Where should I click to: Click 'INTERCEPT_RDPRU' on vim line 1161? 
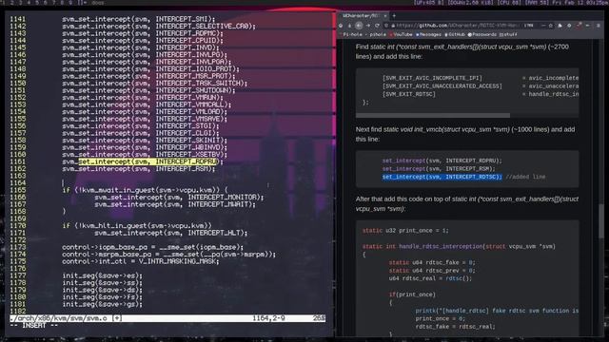pos(187,161)
